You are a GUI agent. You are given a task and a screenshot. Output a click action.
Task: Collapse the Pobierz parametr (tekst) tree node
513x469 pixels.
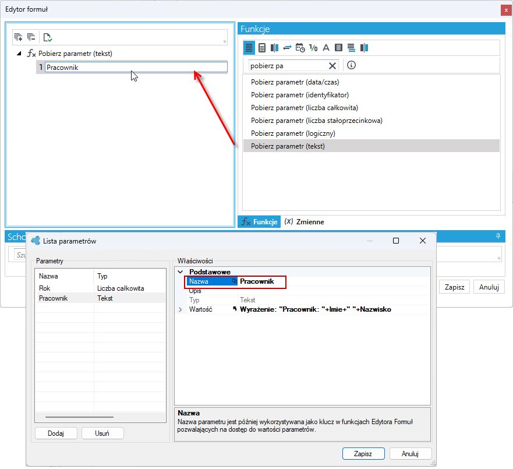[x=19, y=54]
